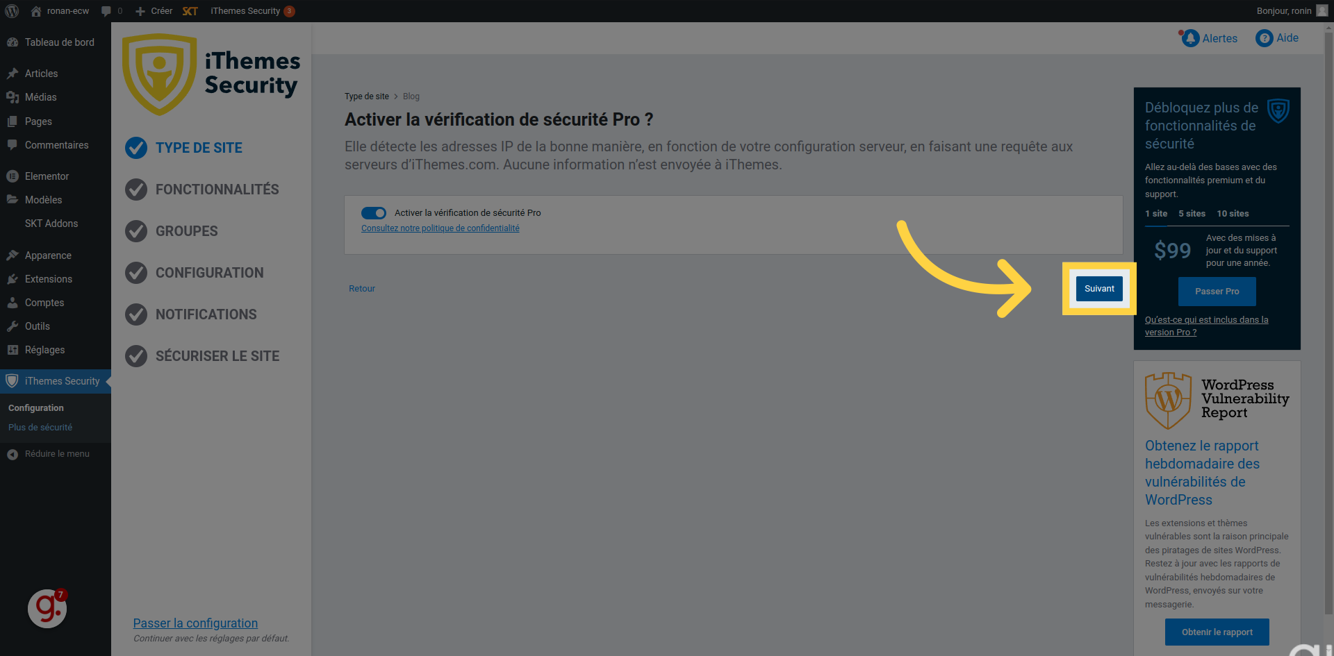Click the Elementor icon in the sidebar

point(13,176)
